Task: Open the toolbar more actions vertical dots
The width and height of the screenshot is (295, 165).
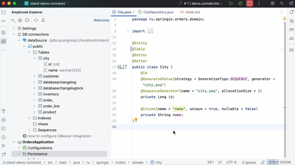Action: pos(259,4)
